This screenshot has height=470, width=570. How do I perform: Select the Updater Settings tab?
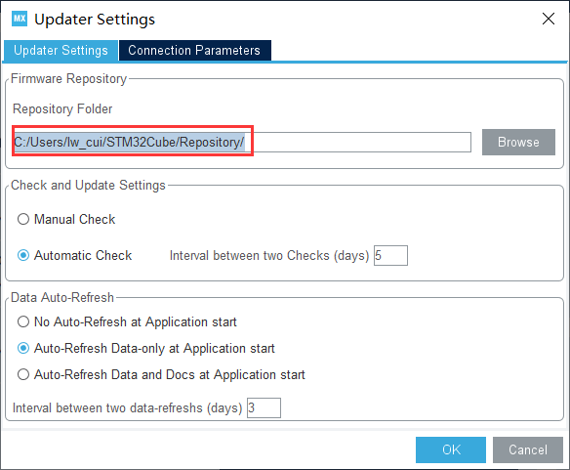tap(61, 50)
